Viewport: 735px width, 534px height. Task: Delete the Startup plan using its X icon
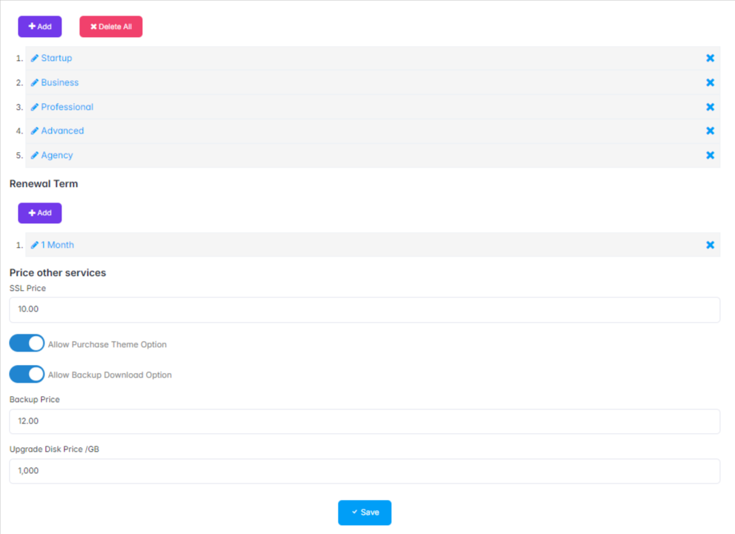pos(710,58)
